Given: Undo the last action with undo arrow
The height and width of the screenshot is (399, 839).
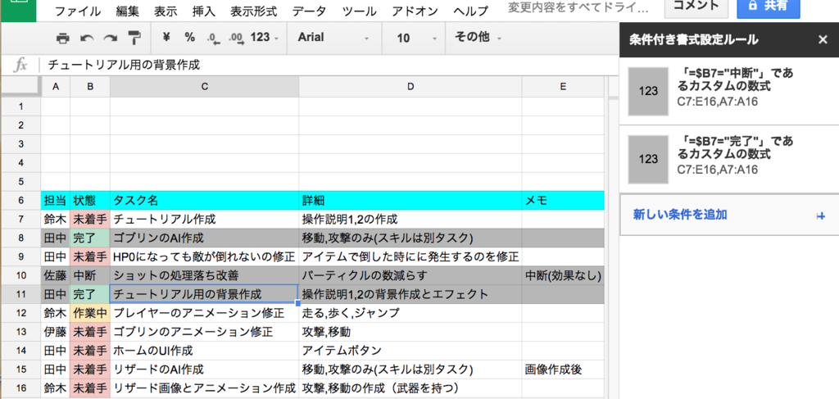Looking at the screenshot, I should click(87, 38).
